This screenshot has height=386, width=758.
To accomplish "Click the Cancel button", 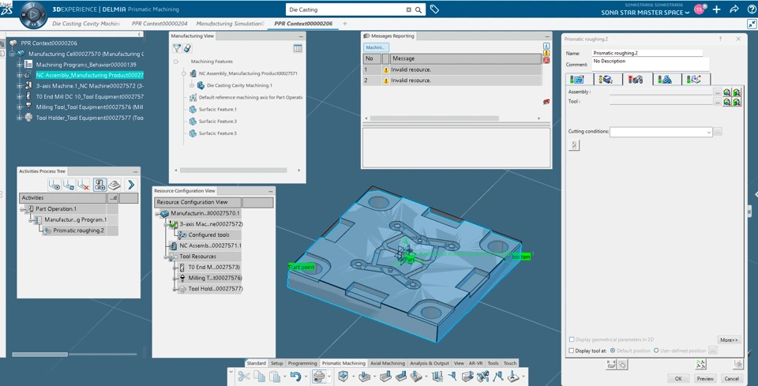I will tap(731, 379).
